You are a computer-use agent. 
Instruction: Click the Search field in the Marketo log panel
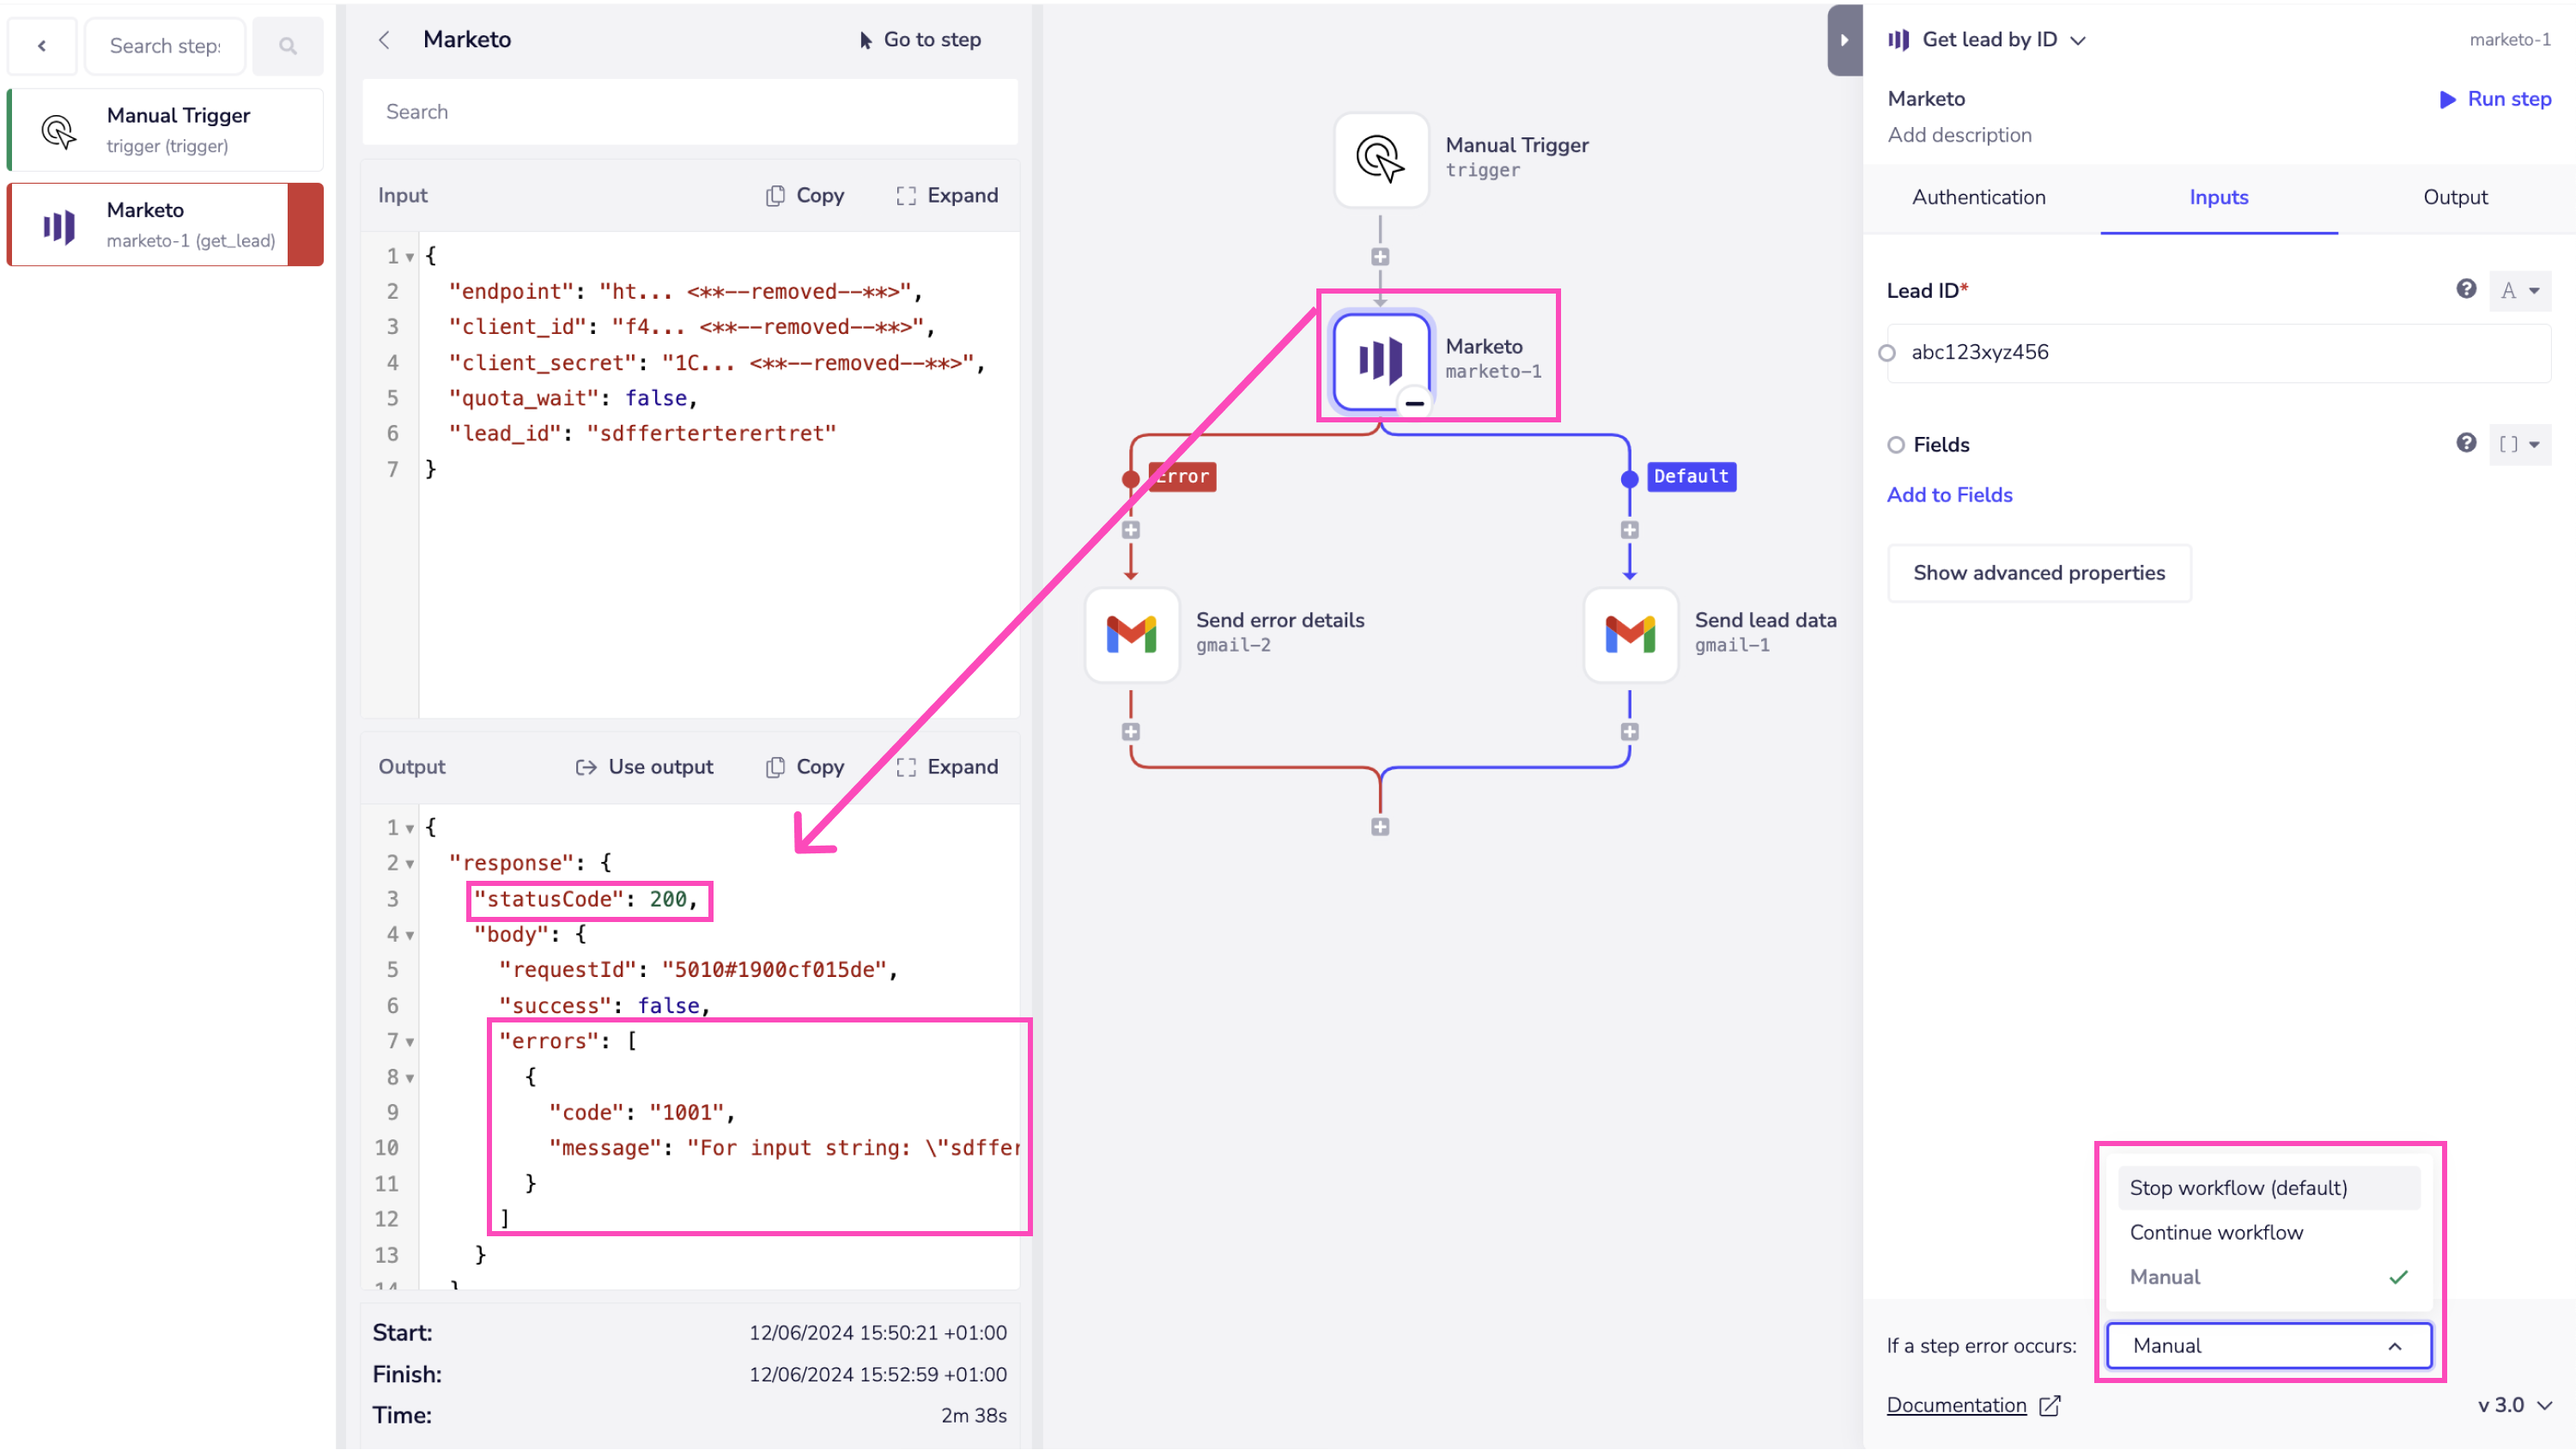coord(690,112)
